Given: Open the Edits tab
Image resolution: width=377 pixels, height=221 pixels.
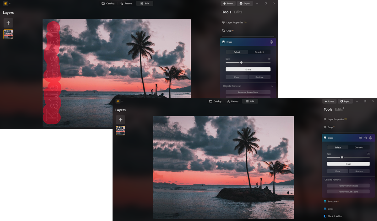Looking at the screenshot, I should pos(339,109).
